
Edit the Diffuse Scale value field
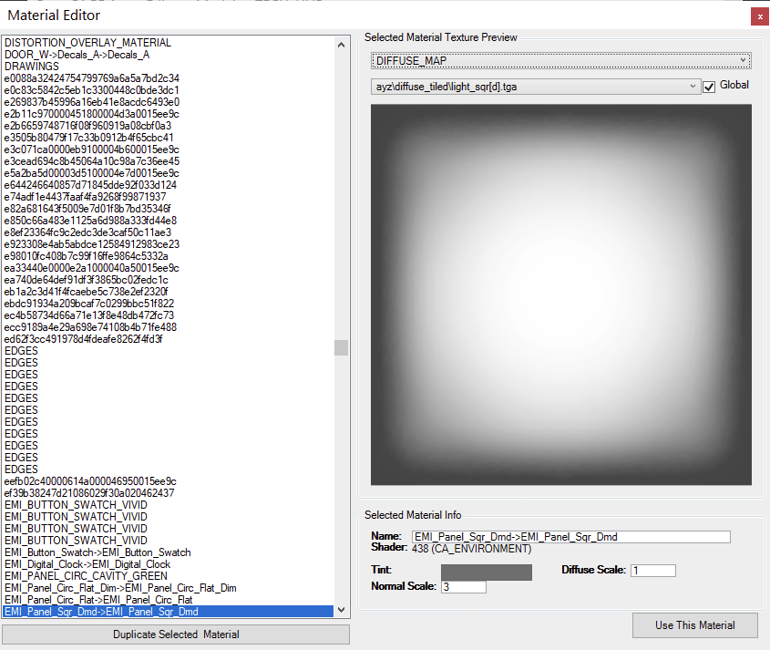point(652,570)
